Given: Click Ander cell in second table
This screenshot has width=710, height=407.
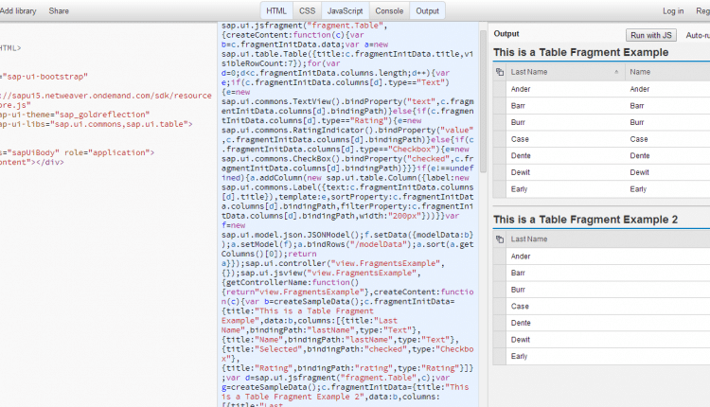Looking at the screenshot, I should point(521,257).
